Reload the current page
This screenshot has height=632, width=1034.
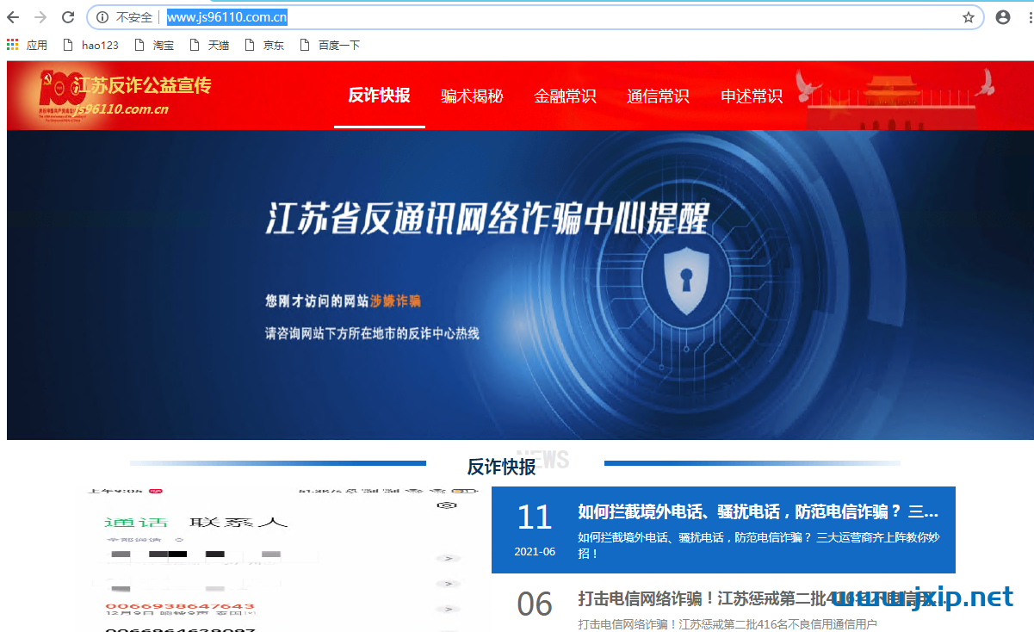[68, 17]
